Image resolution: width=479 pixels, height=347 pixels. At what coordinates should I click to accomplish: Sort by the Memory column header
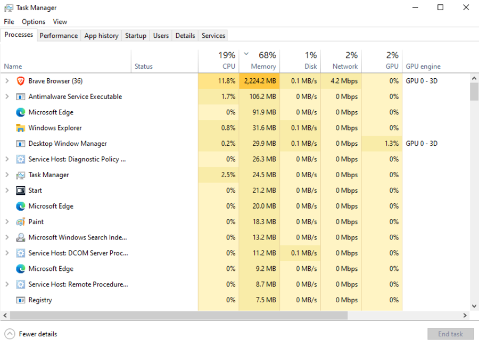259,61
